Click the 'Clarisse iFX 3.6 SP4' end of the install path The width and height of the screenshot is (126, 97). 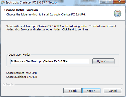pyautogui.click(x=56, y=61)
